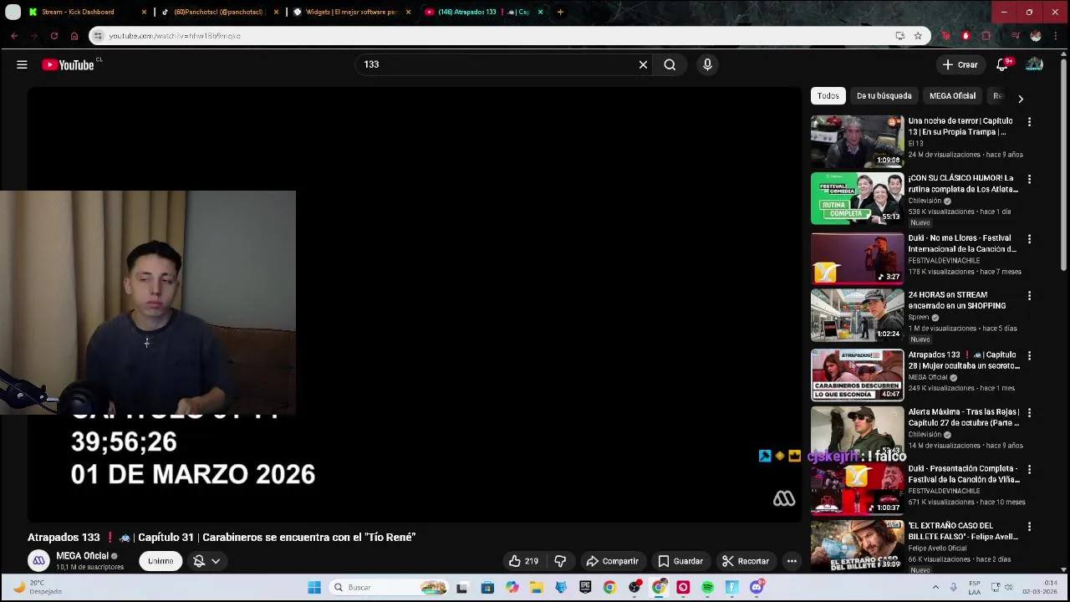This screenshot has width=1070, height=602.
Task: Open Spotify from the taskbar
Action: click(x=707, y=588)
